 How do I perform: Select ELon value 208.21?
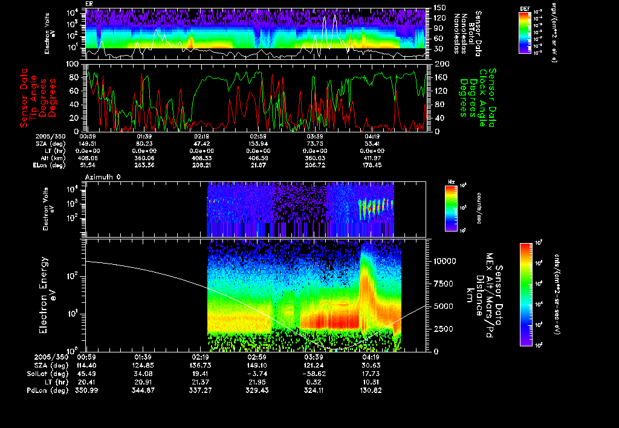pos(201,165)
